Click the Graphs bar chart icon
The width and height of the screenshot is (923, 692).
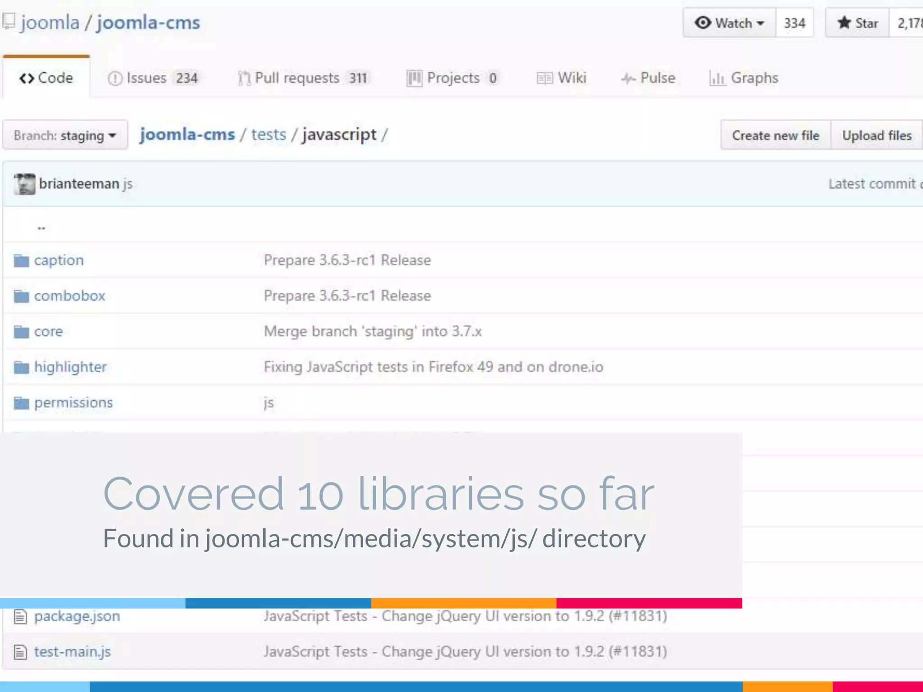coord(717,78)
